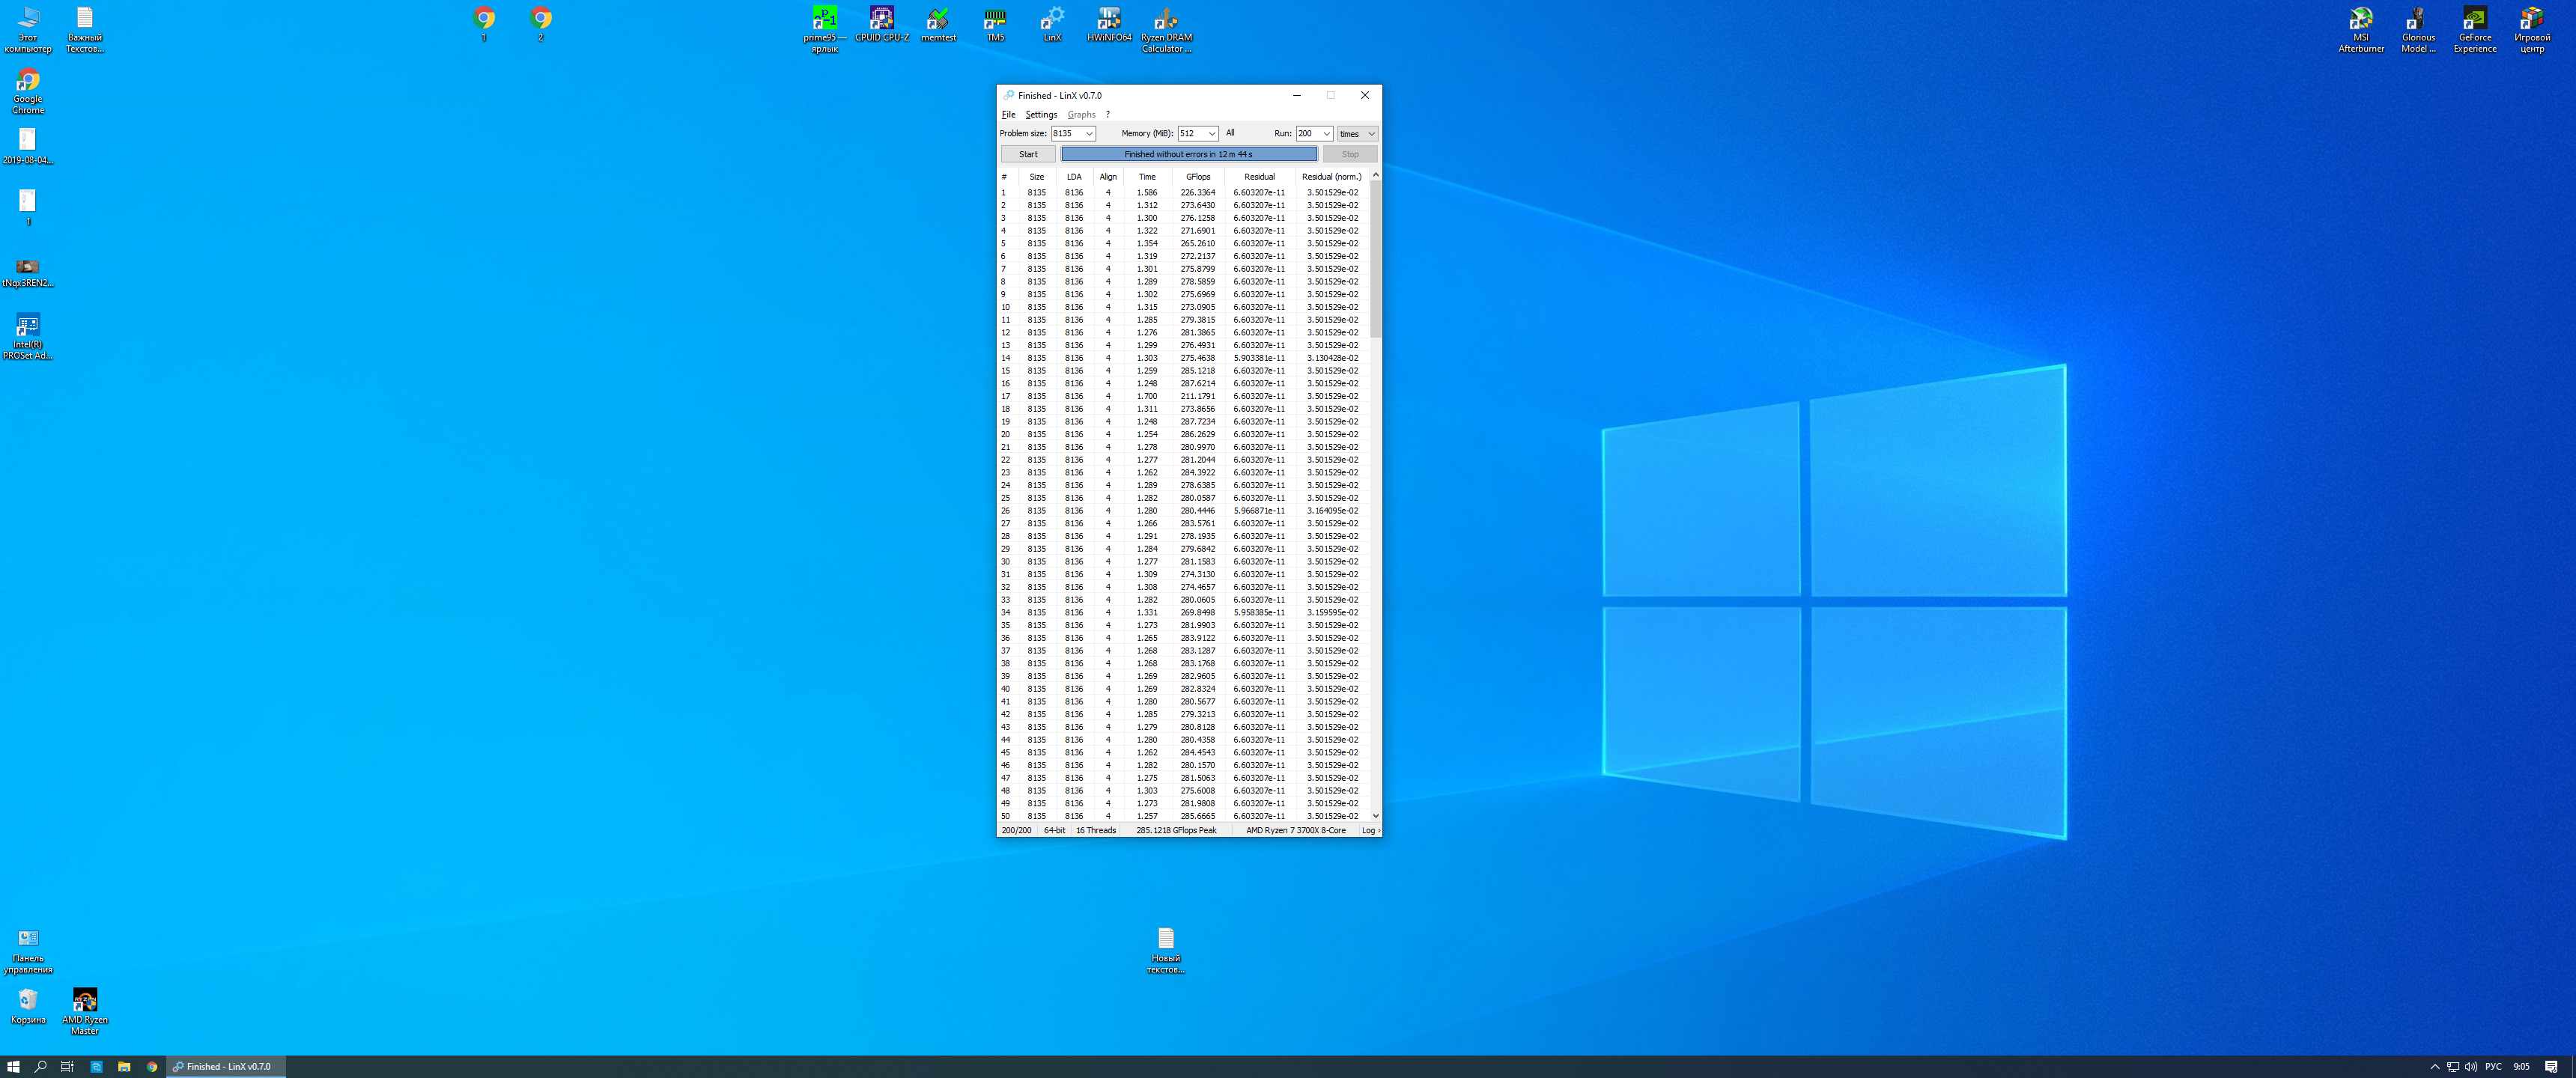Open the GeForce Experience desktop icon
Screen dimensions: 2576x1078
[2474, 20]
